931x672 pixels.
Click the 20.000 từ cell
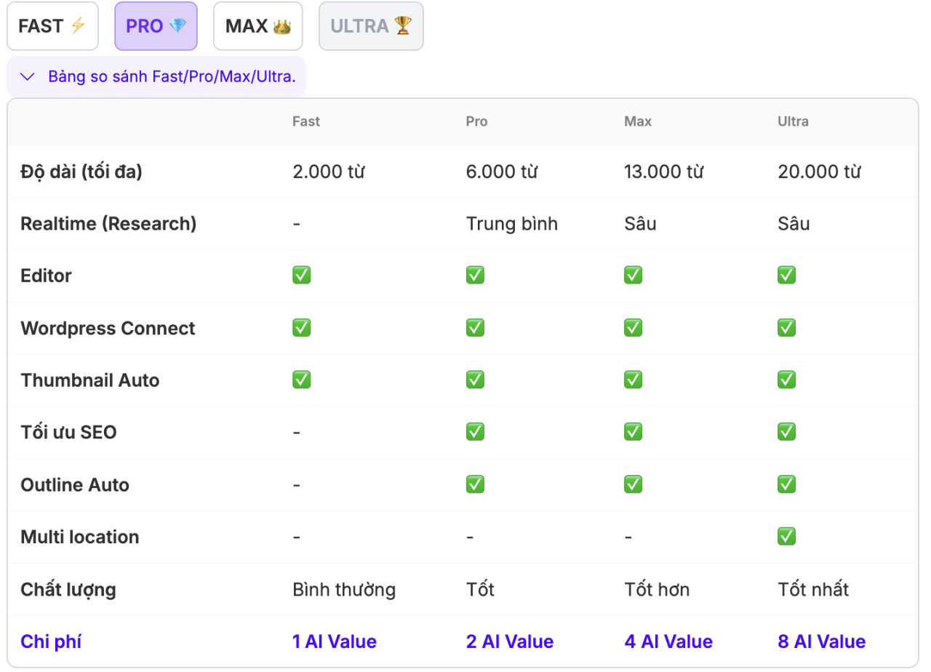coord(819,172)
